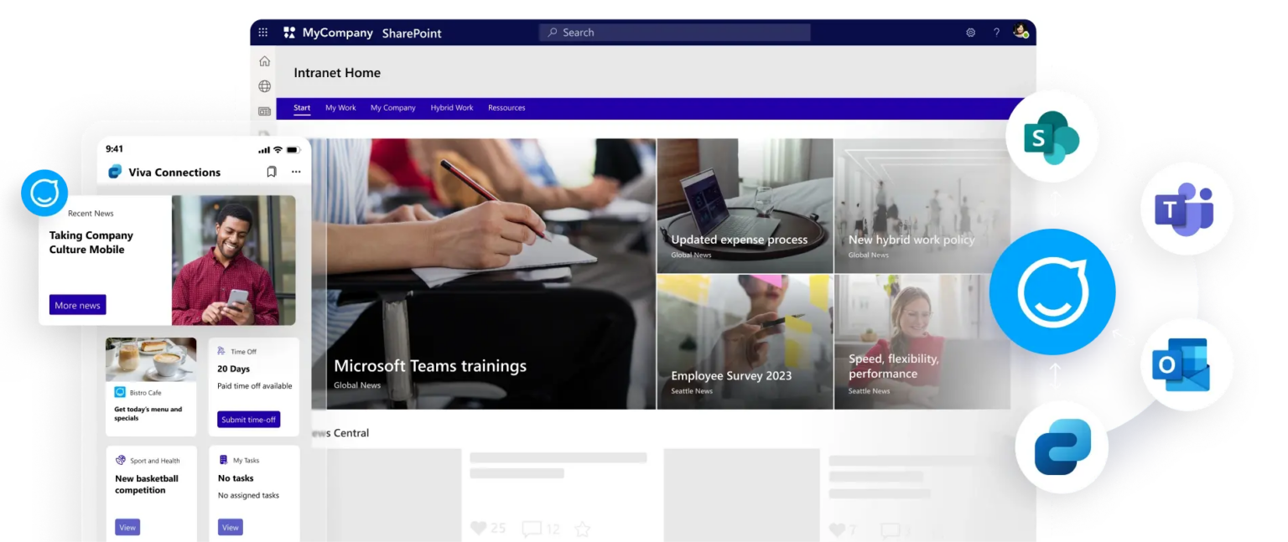This screenshot has width=1288, height=542.
Task: Open the Microsoft 365 app launcher waffle icon
Action: coord(262,32)
